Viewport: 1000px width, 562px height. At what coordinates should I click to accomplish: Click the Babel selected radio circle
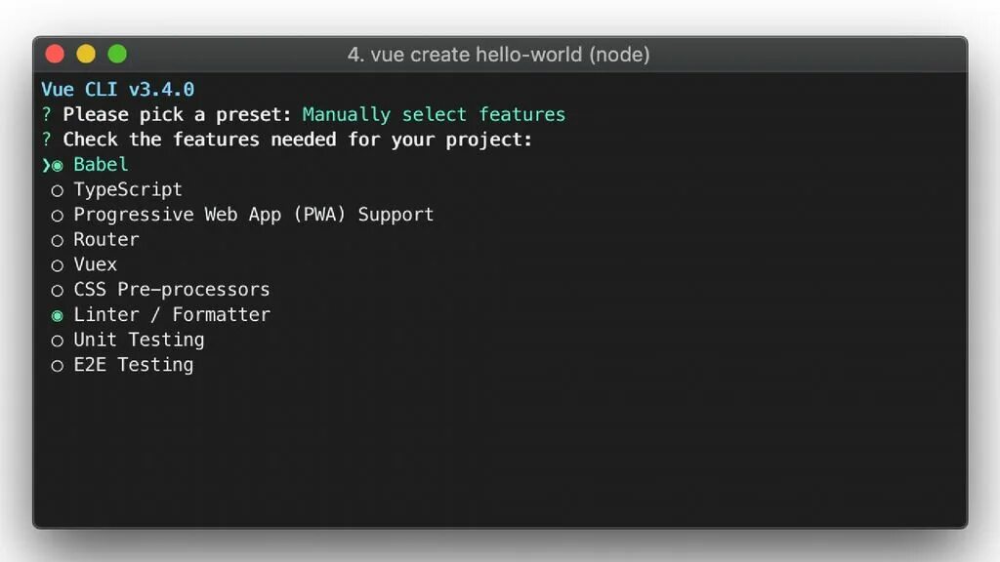click(58, 165)
